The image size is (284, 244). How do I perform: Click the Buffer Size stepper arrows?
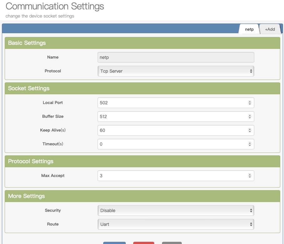coord(250,117)
